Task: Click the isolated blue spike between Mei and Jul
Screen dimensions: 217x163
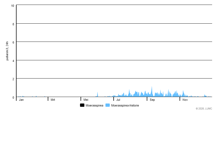Action: point(97,95)
